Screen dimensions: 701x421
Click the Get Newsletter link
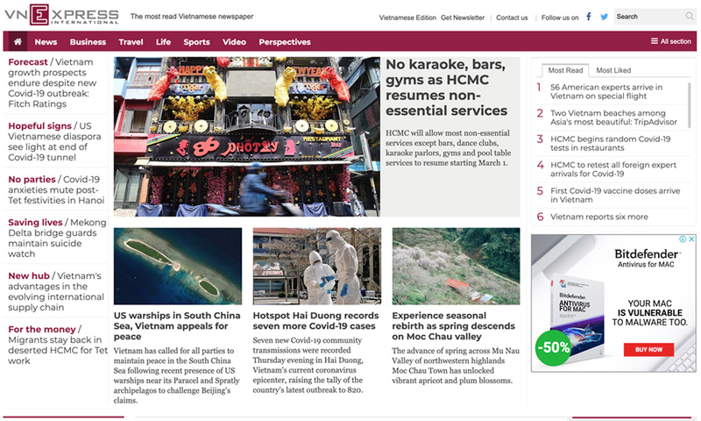coord(463,18)
